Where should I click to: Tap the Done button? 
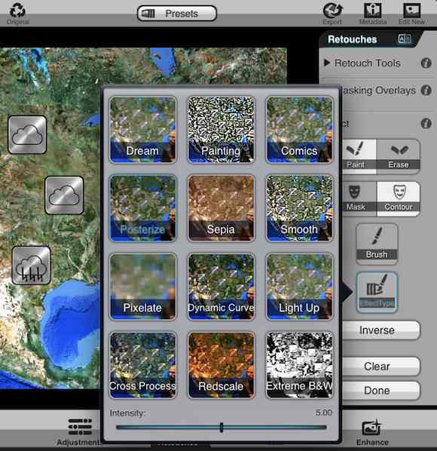point(380,391)
